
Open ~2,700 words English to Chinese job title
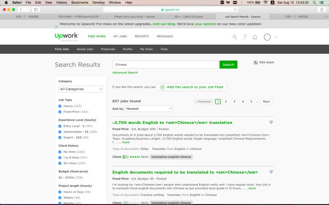pos(172,123)
